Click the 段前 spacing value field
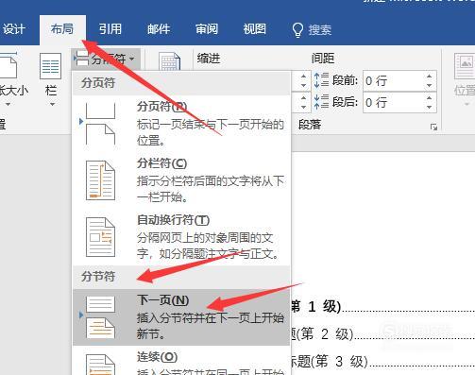The width and height of the screenshot is (475, 375). [x=393, y=81]
